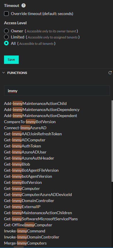113x248 pixels.
Task: Select Add-ImmyMaintenanceActionChild
Action: coord(35,103)
